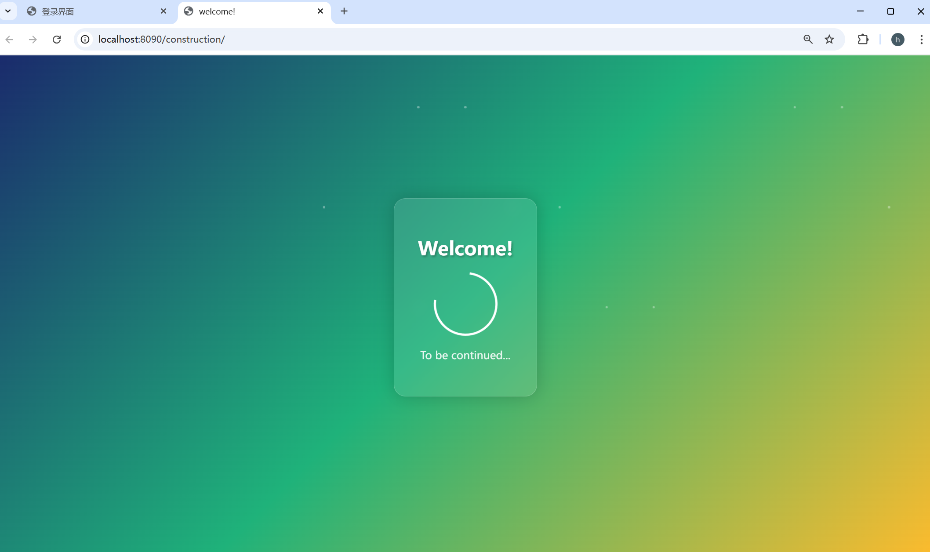The image size is (930, 552).
Task: Close the welcome! tab
Action: [x=320, y=11]
